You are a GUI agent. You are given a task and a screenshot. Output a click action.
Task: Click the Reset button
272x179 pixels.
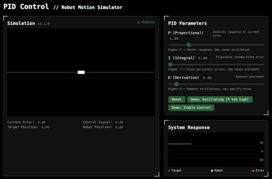tap(177, 99)
